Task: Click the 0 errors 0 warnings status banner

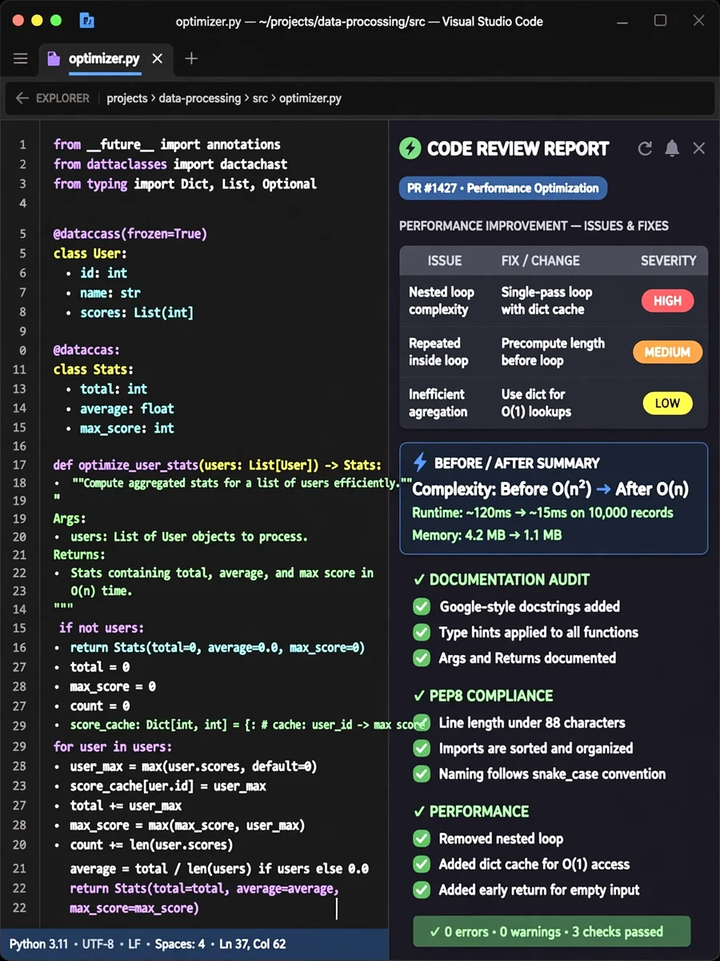Action: (x=551, y=931)
